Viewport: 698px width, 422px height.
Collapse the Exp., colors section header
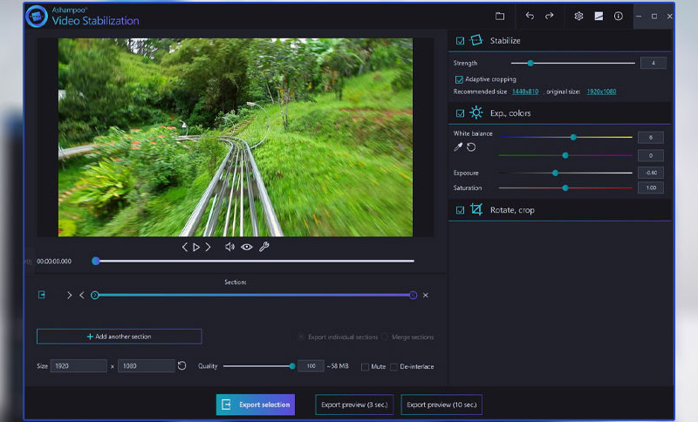(559, 113)
